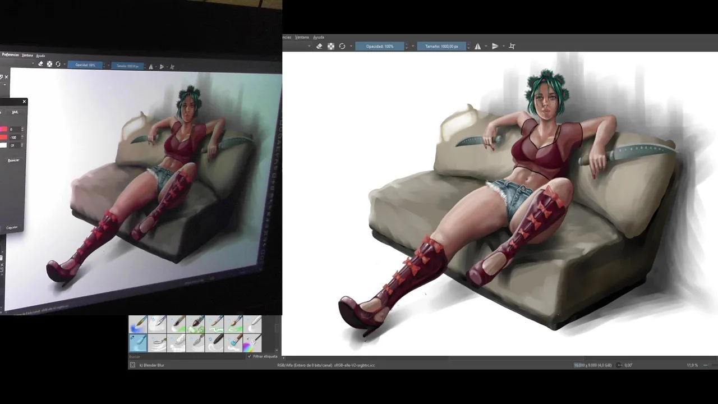Select the spoon-shaped smudge preset with white streaks
Image resolution: width=718 pixels, height=404 pixels.
tap(157, 343)
